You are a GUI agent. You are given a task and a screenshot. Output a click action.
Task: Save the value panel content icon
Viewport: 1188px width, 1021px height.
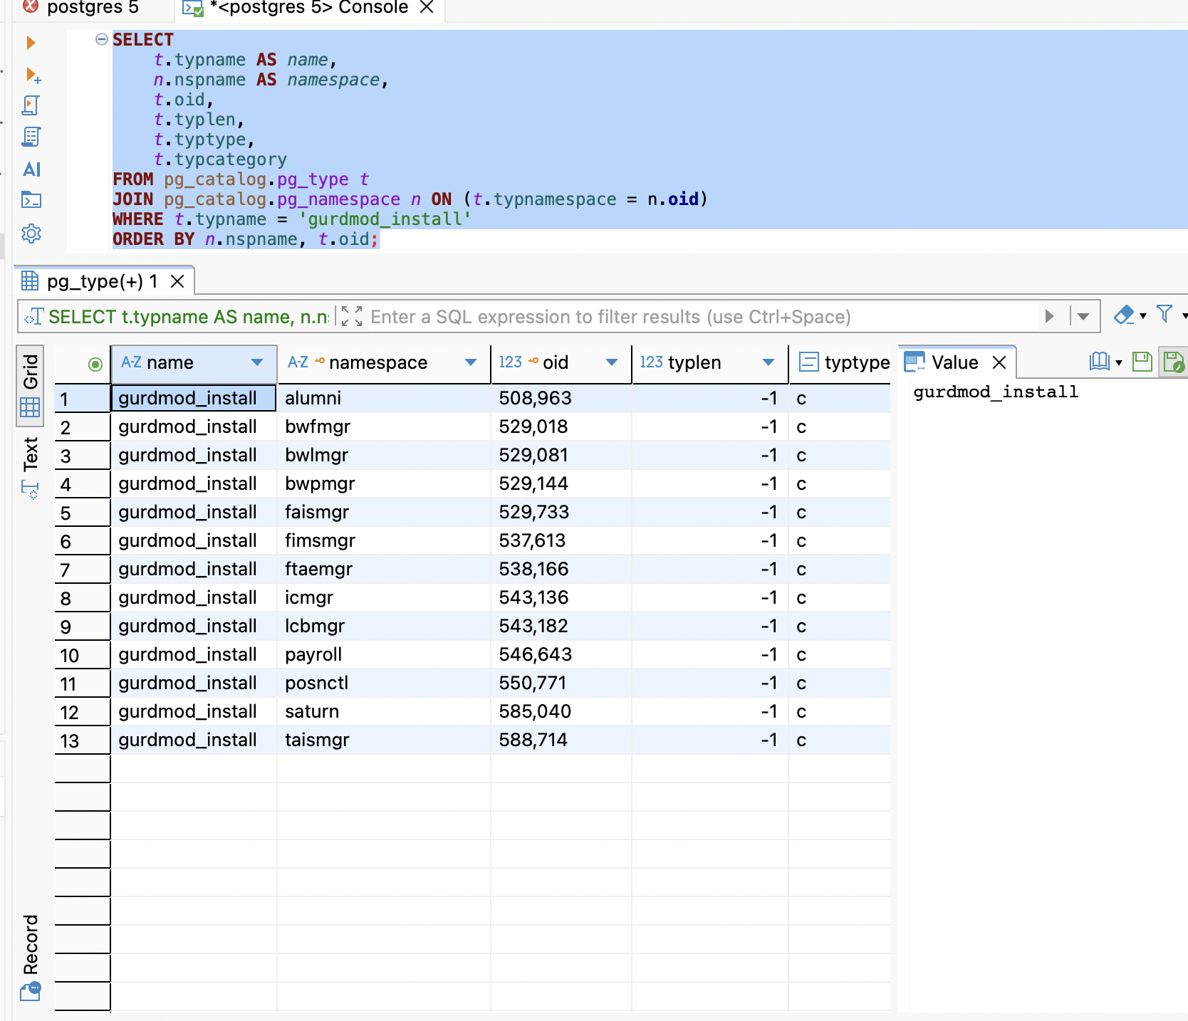click(1142, 362)
